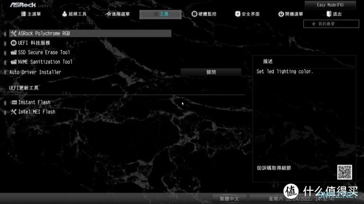Image resolution: width=364 pixels, height=204 pixels.
Task: Open the 退出 exit tab
Action: pyautogui.click(x=334, y=14)
